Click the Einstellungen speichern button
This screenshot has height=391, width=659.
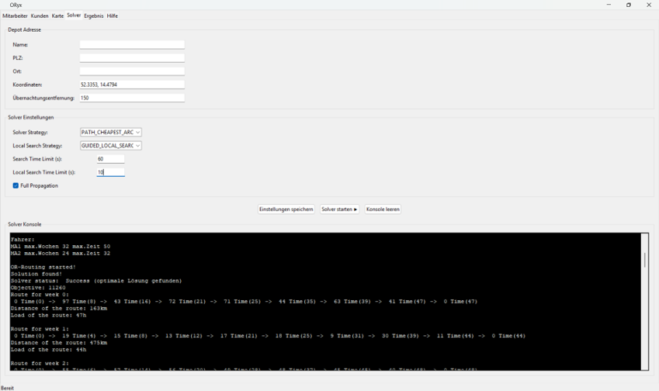point(286,209)
